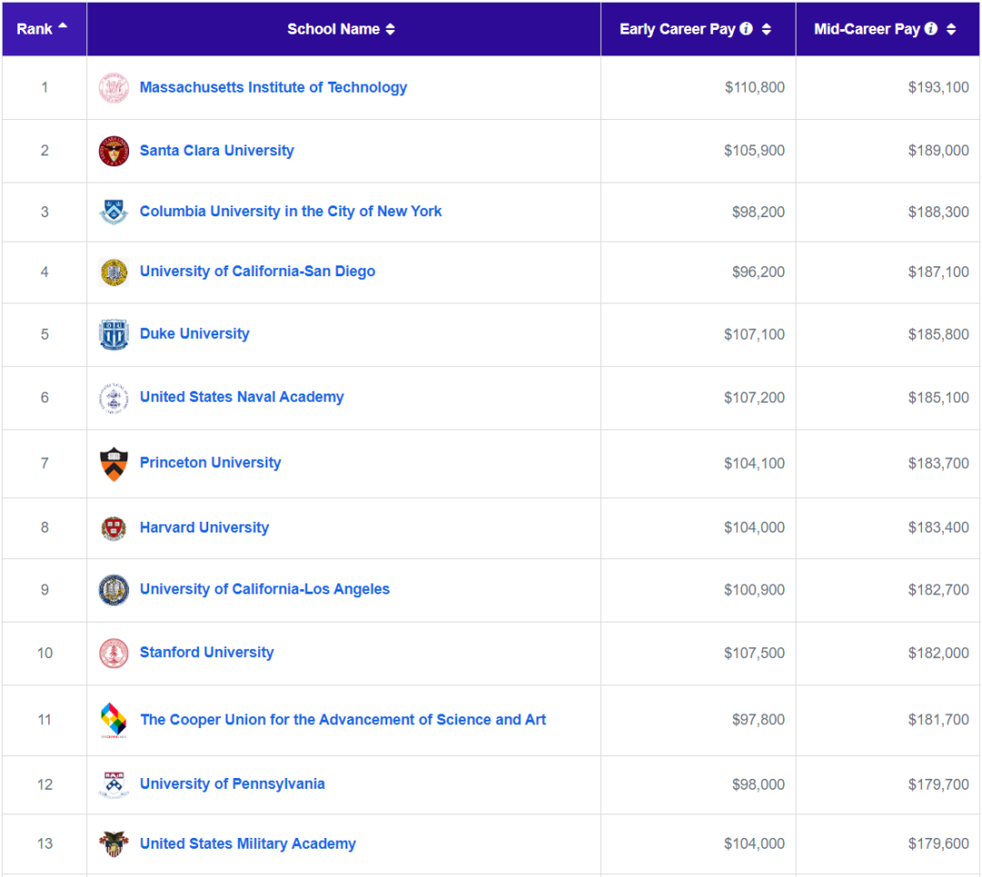This screenshot has height=877, width=982.
Task: Click the Santa Clara University crest icon
Action: tap(114, 151)
